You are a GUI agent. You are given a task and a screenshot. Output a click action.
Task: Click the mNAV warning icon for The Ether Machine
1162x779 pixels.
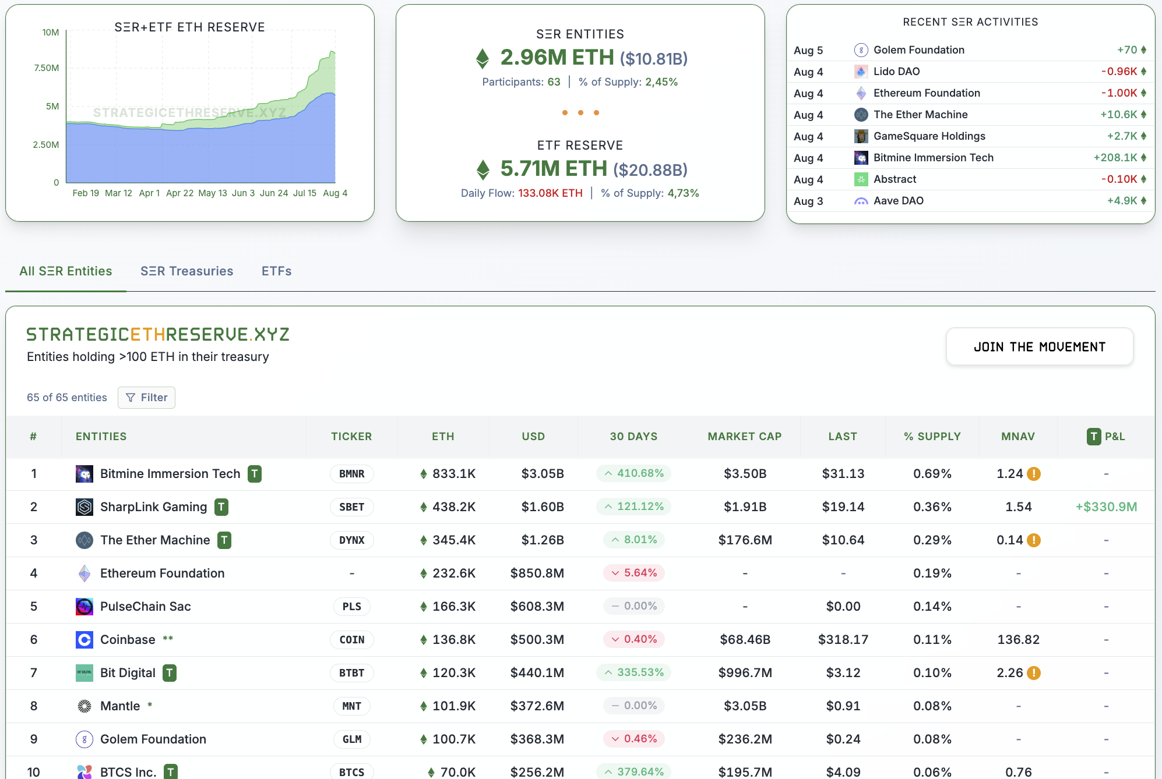[x=1034, y=540]
